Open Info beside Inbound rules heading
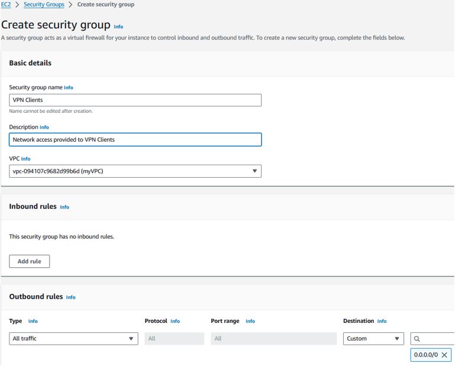 tap(64, 207)
